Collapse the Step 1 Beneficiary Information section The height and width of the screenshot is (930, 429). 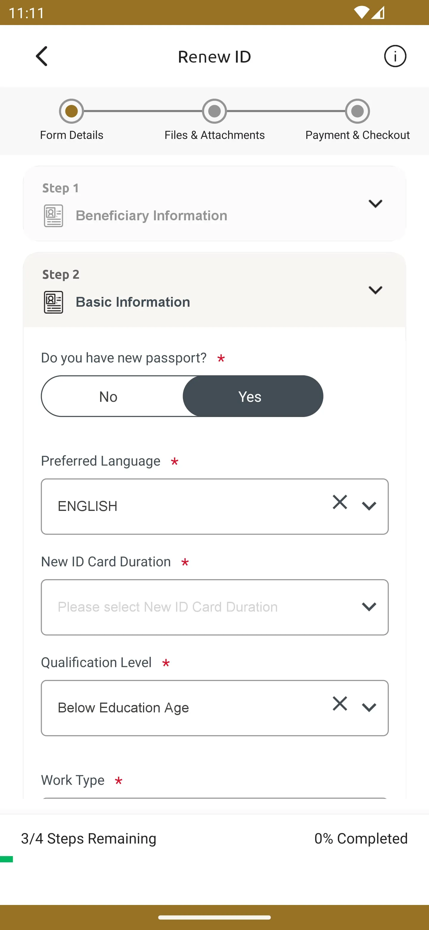[x=375, y=203]
